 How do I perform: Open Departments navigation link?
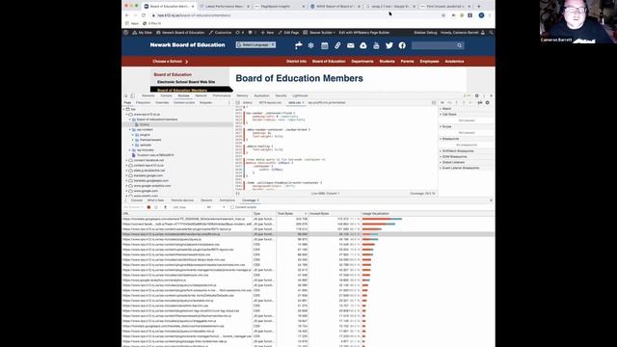tap(362, 62)
